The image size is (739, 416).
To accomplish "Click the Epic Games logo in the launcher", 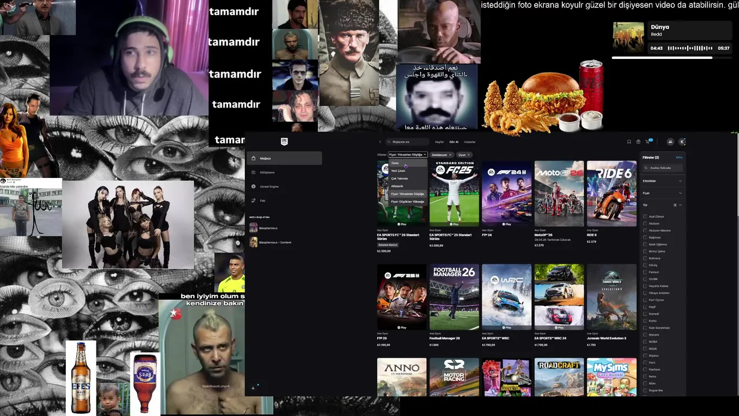I will click(x=283, y=142).
